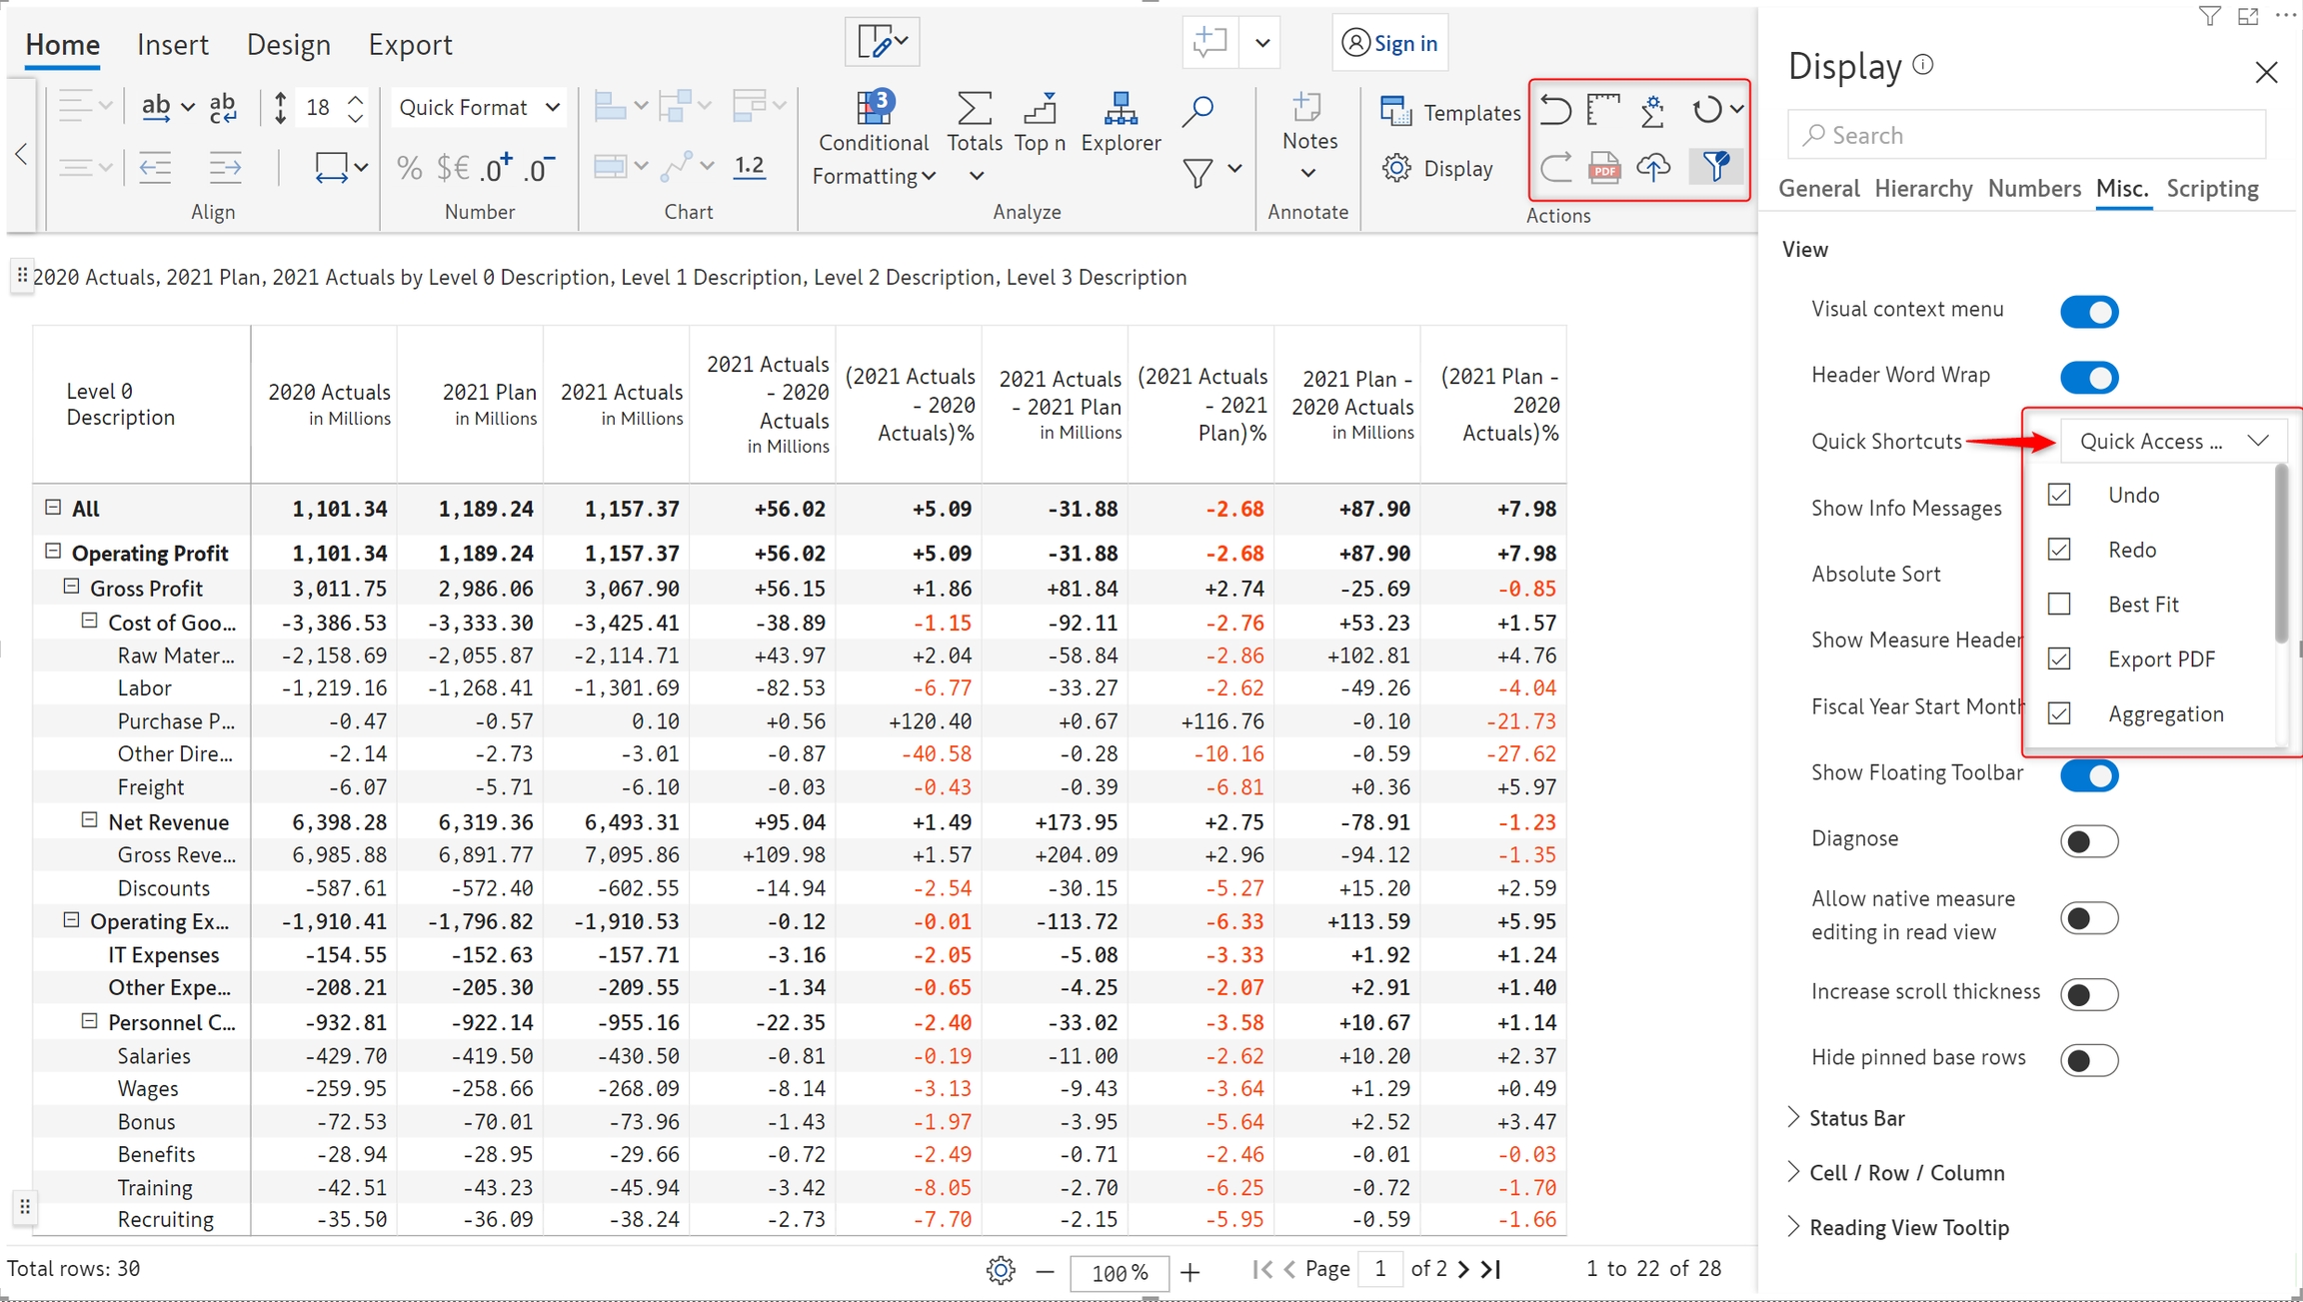Open the Totals sigma icon
The image size is (2303, 1302).
(x=974, y=109)
